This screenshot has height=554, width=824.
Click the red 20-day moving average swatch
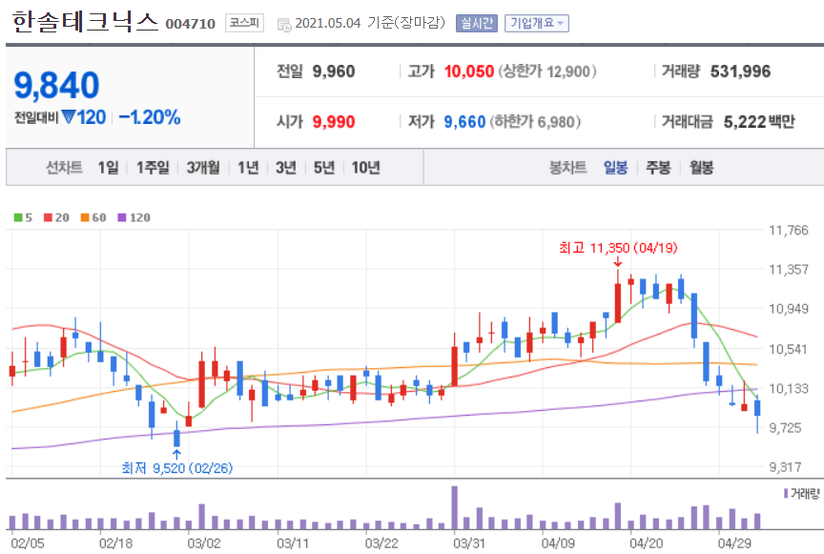49,217
